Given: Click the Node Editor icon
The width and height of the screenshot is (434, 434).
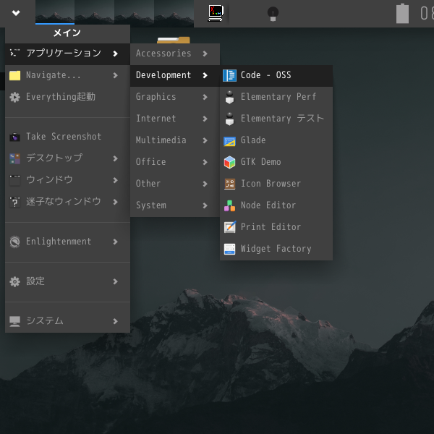Looking at the screenshot, I should point(229,205).
